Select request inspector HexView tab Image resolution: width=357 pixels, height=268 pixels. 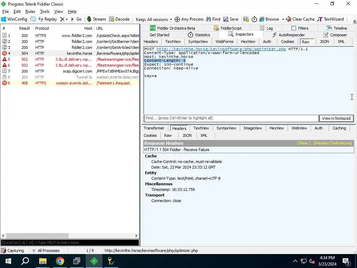point(248,42)
